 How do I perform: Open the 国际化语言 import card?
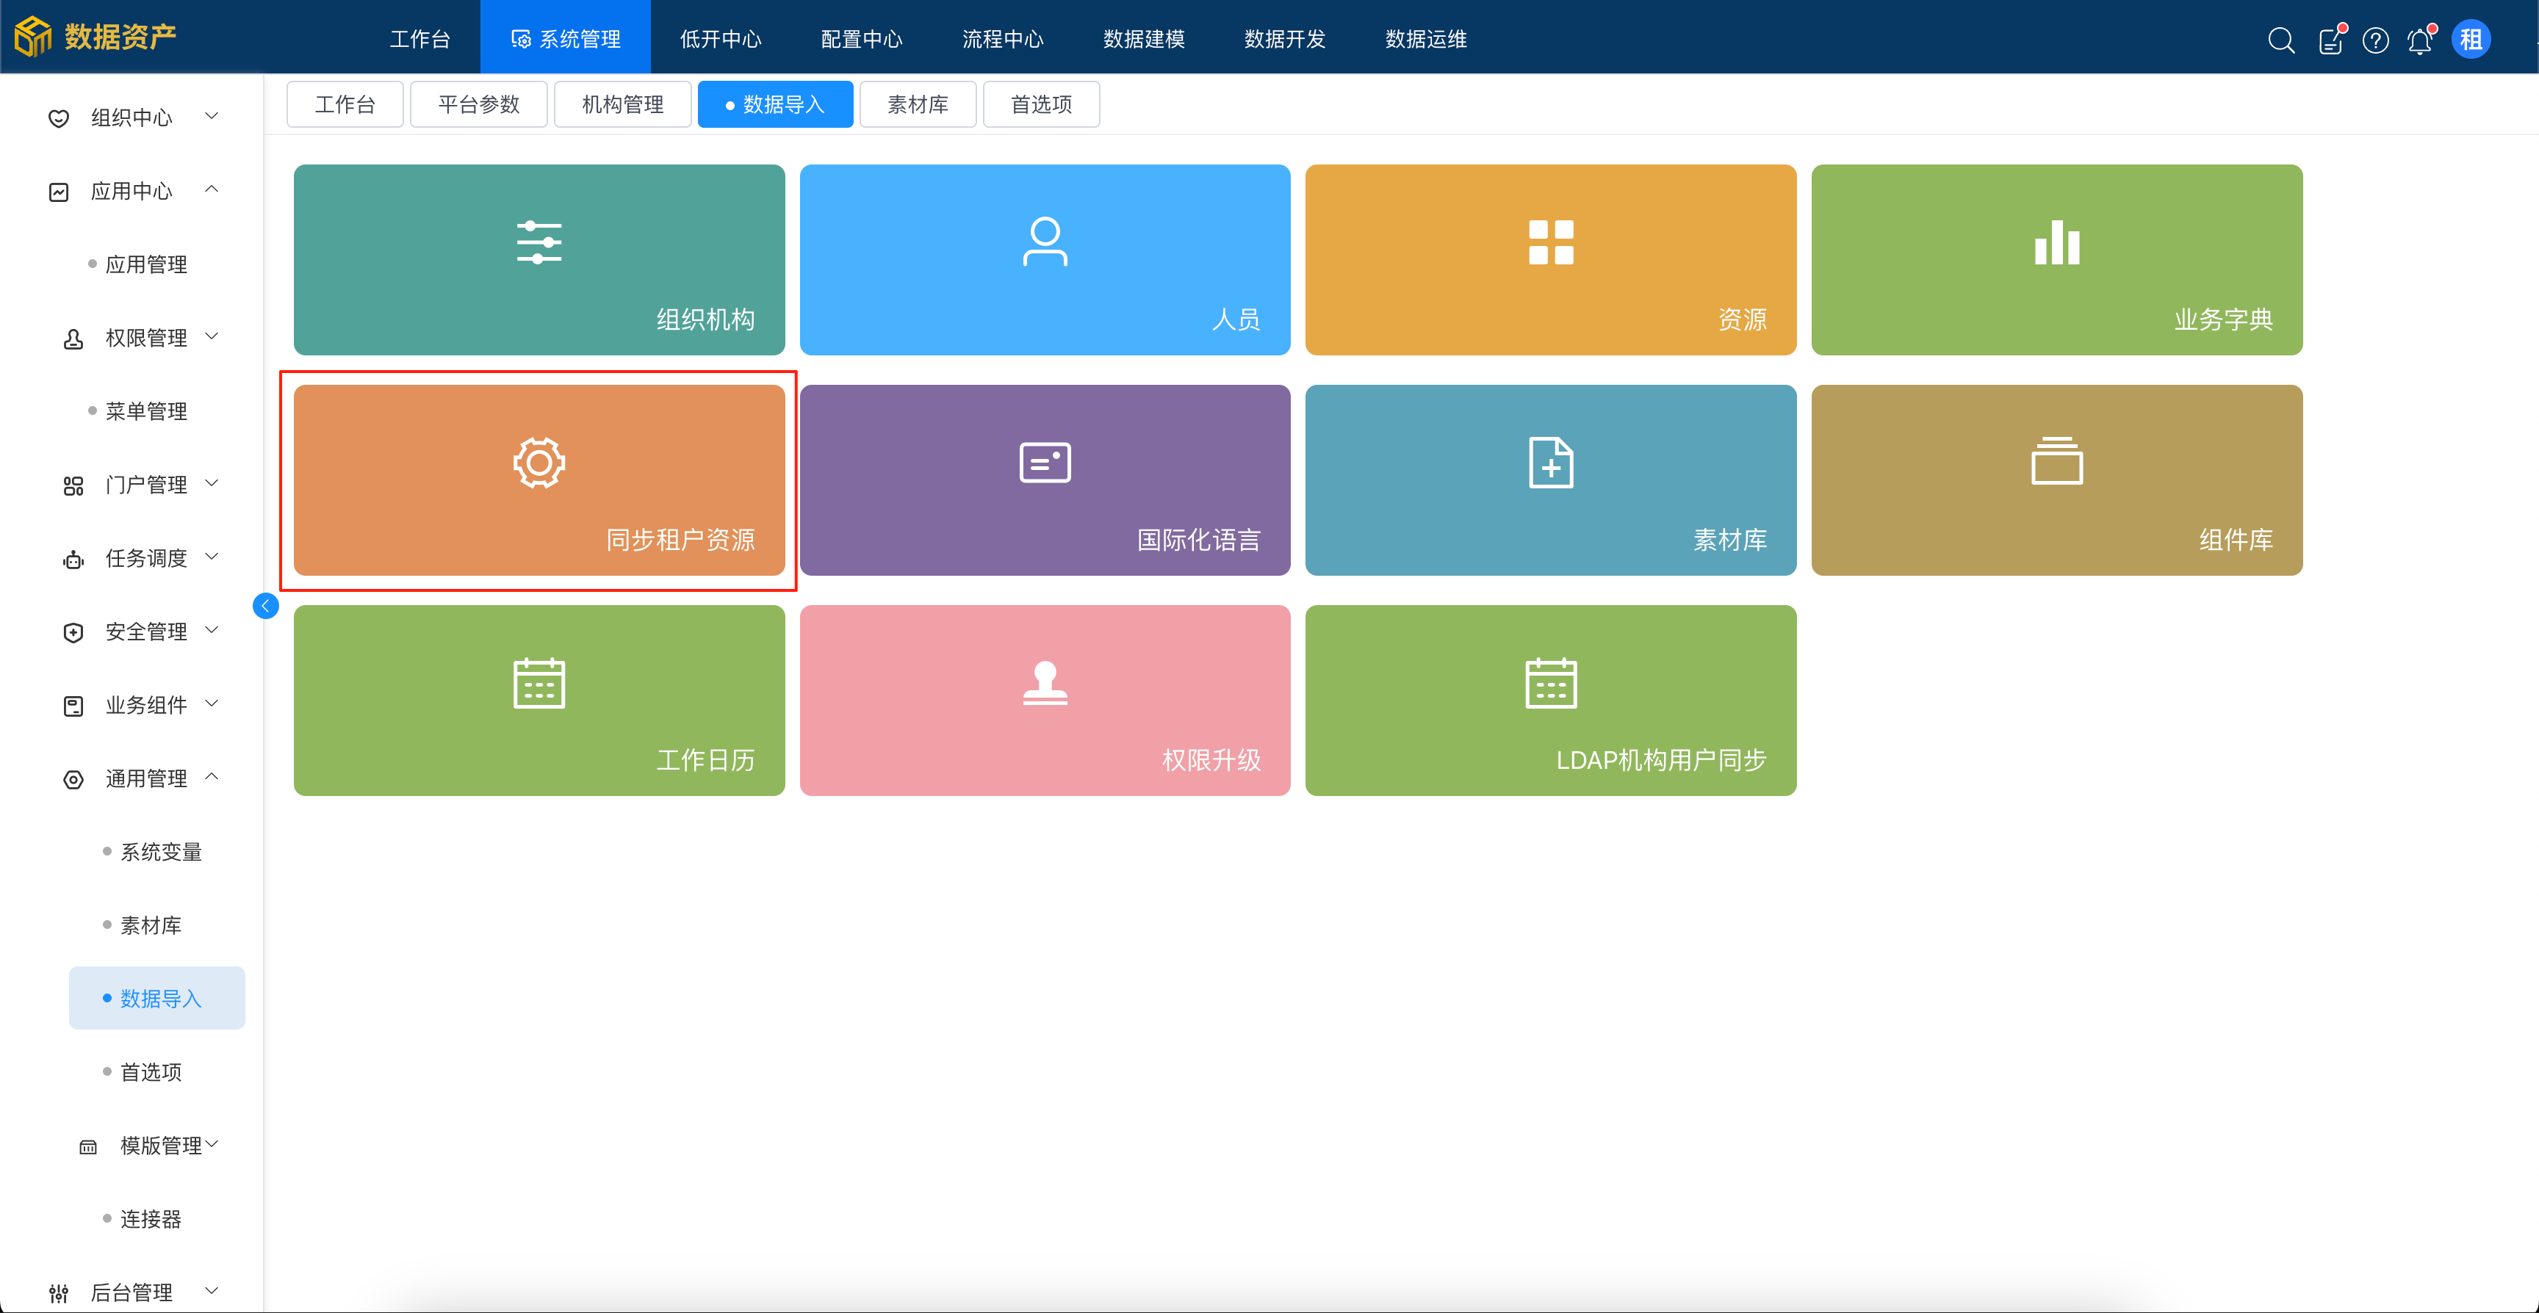pyautogui.click(x=1045, y=481)
